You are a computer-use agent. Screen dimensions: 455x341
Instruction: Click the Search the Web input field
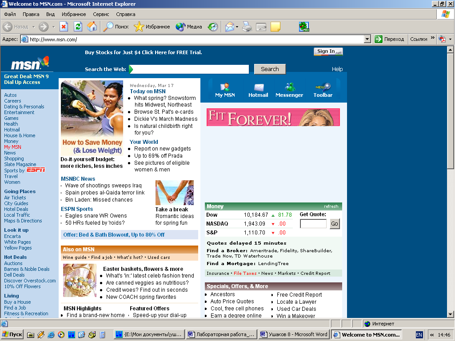189,69
